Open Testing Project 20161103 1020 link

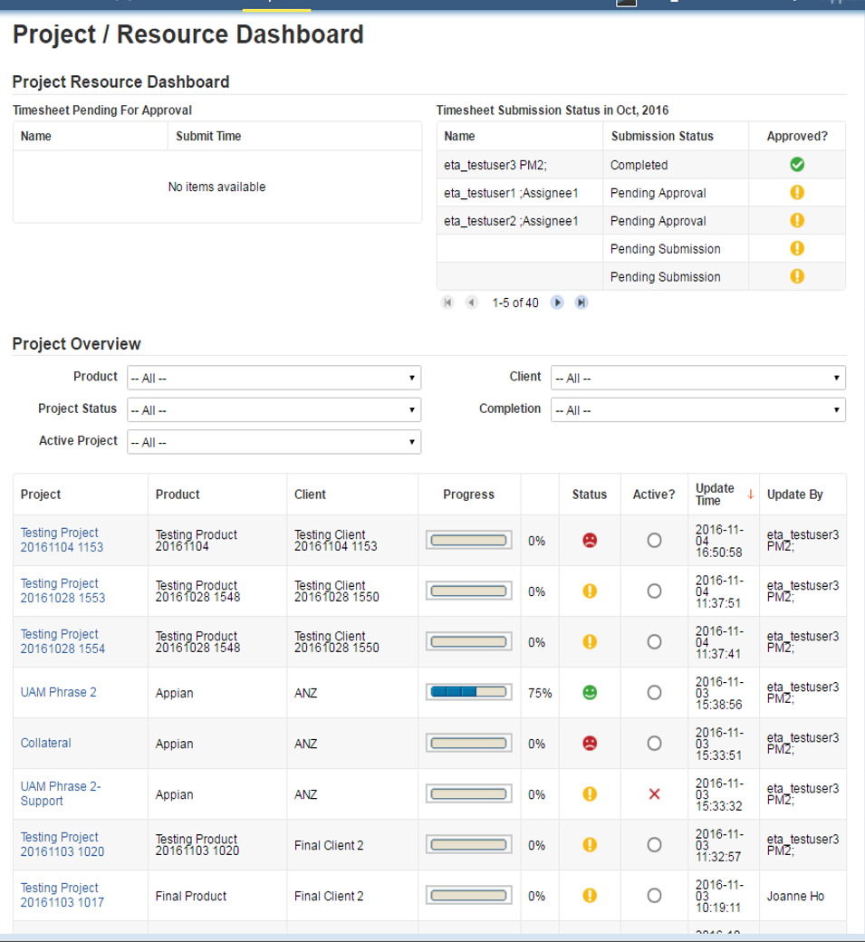[62, 844]
